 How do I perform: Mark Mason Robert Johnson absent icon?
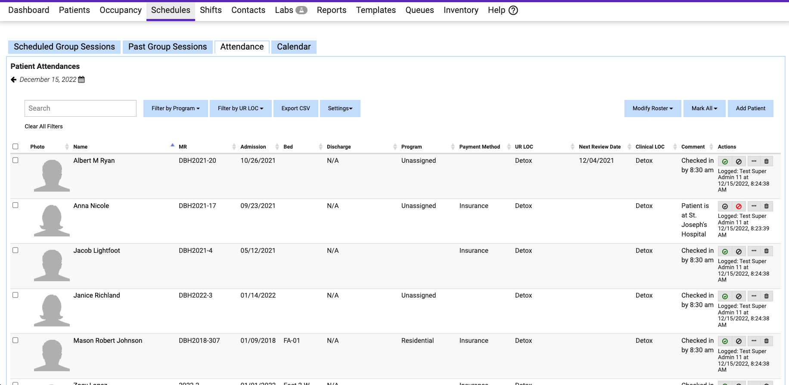(739, 341)
